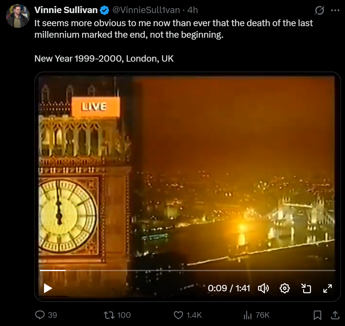
Task: Open the Vinnie Sullivan display name link
Action: [x=66, y=10]
